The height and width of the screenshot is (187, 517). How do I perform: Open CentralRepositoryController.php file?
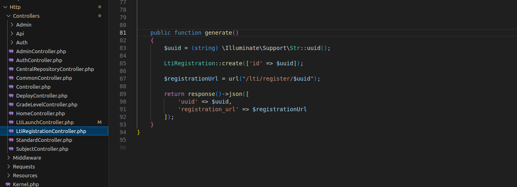pos(55,69)
